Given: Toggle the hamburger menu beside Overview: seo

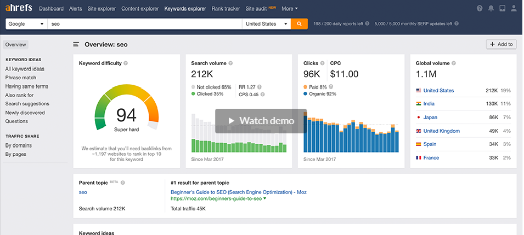Looking at the screenshot, I should (76, 44).
